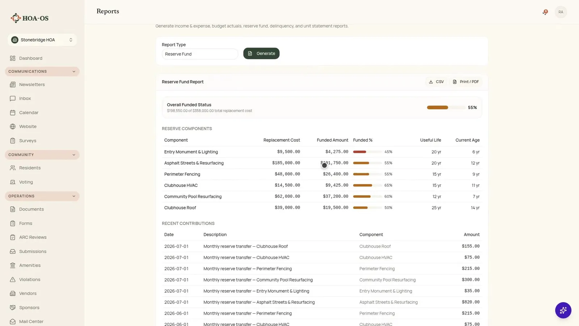579x326 pixels.
Task: Open the notifications bell icon
Action: [545, 12]
